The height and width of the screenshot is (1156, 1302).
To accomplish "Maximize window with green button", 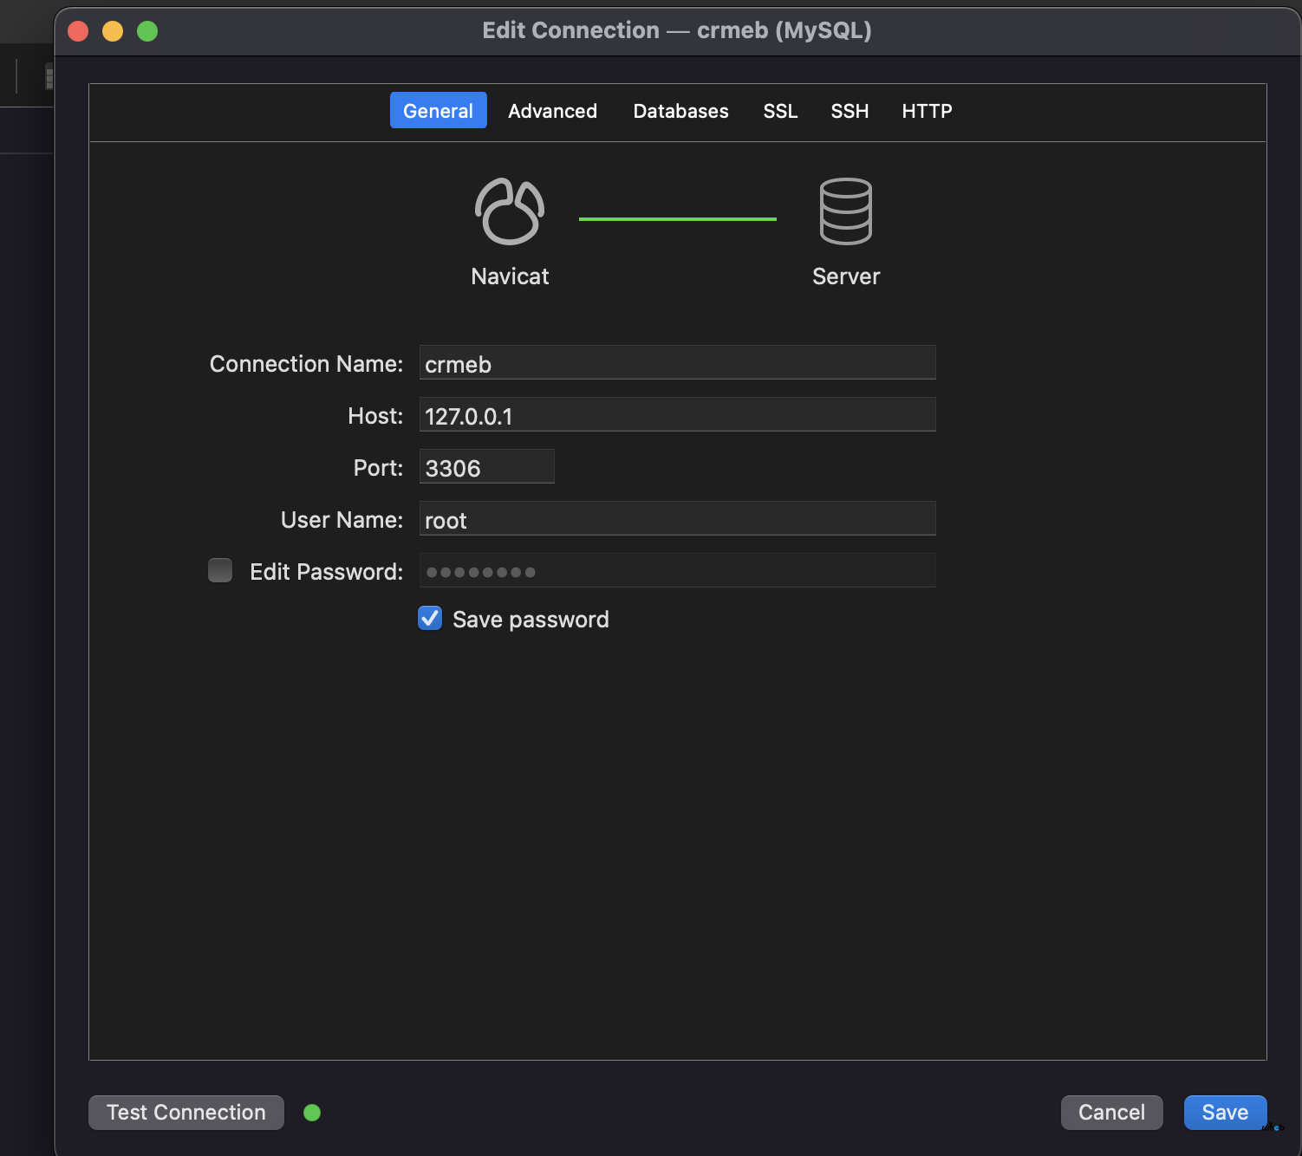I will 147,31.
